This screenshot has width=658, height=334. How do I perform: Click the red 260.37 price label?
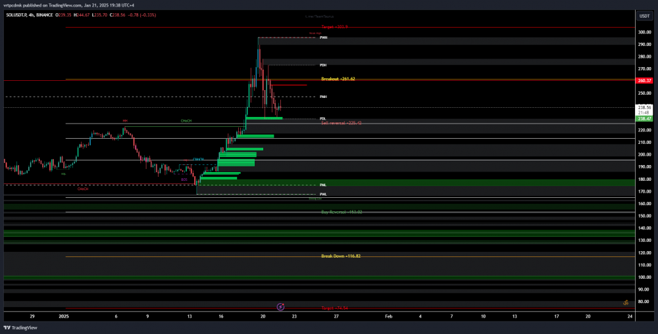point(644,80)
